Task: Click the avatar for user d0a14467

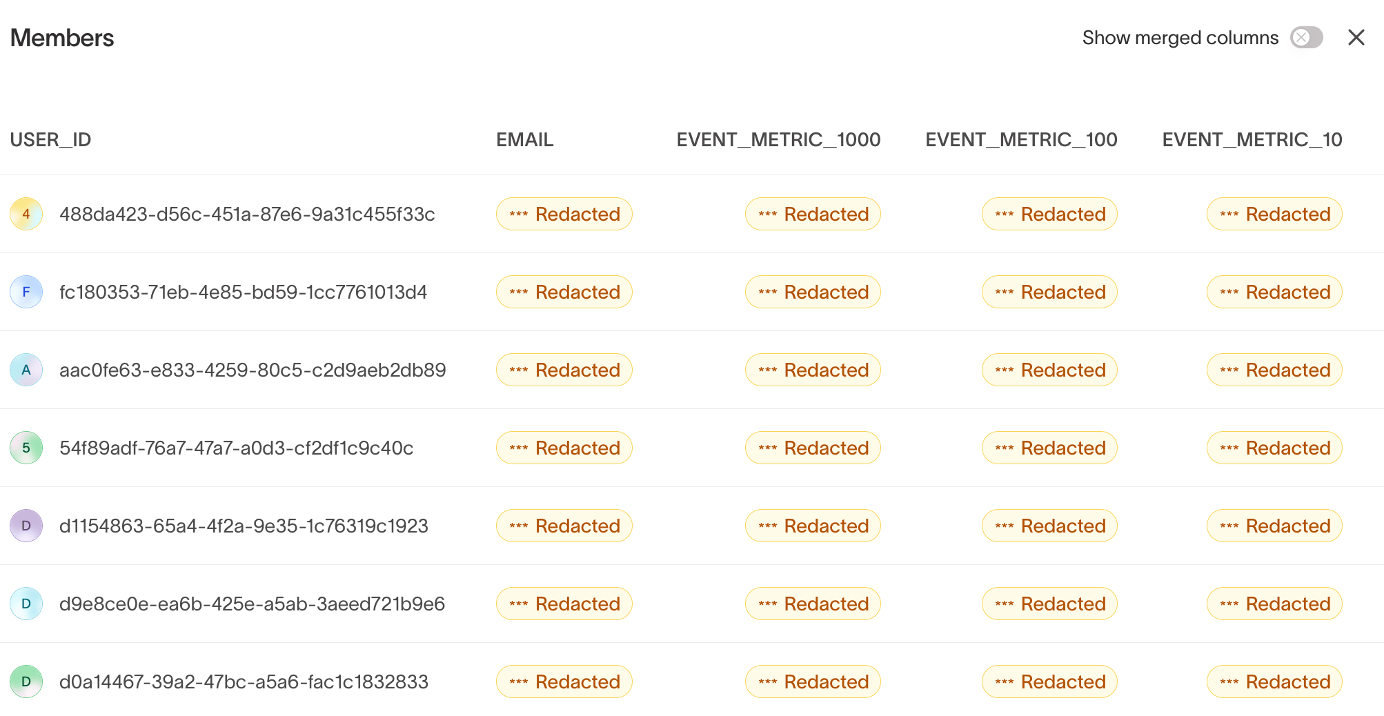Action: [x=26, y=682]
